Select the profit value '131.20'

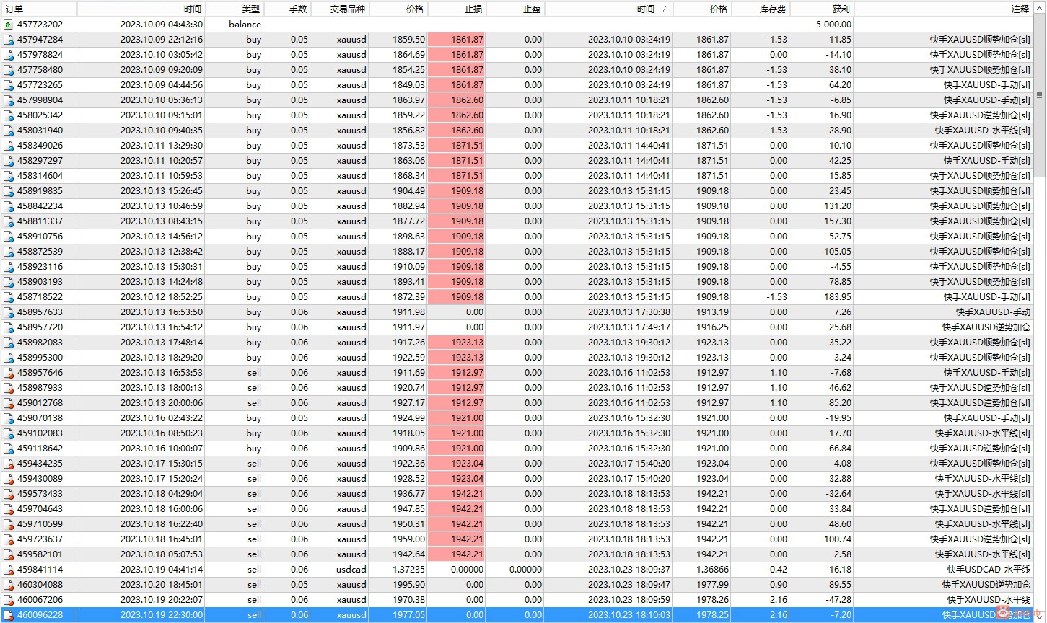point(838,206)
